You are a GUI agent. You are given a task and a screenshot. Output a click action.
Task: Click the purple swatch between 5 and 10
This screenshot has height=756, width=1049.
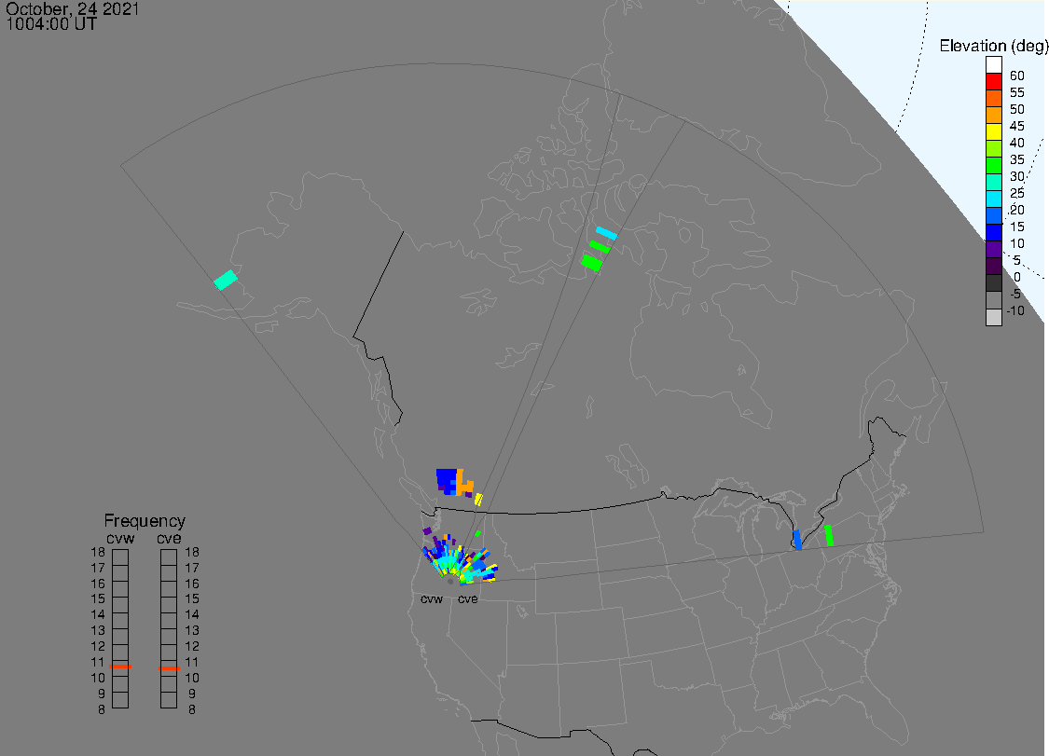point(993,249)
